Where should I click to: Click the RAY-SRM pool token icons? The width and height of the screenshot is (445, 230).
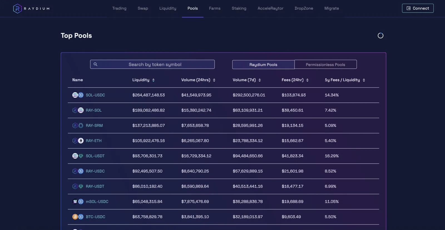point(78,126)
